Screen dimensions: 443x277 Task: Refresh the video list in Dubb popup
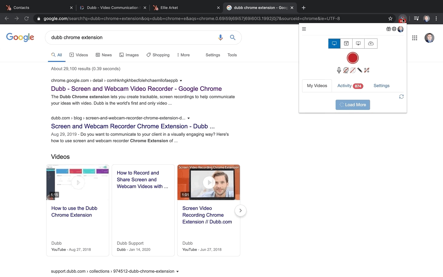tap(401, 97)
